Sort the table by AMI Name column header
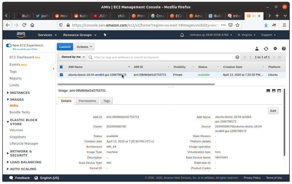The width and height of the screenshot is (292, 184). 99,67
